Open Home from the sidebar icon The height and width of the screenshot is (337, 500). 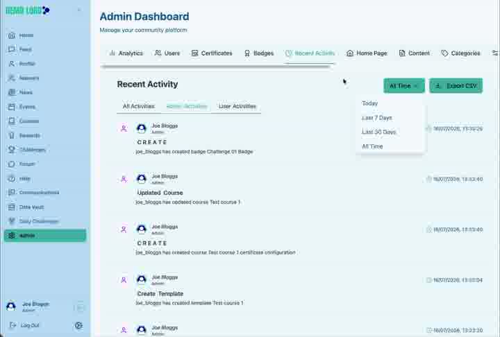click(12, 35)
